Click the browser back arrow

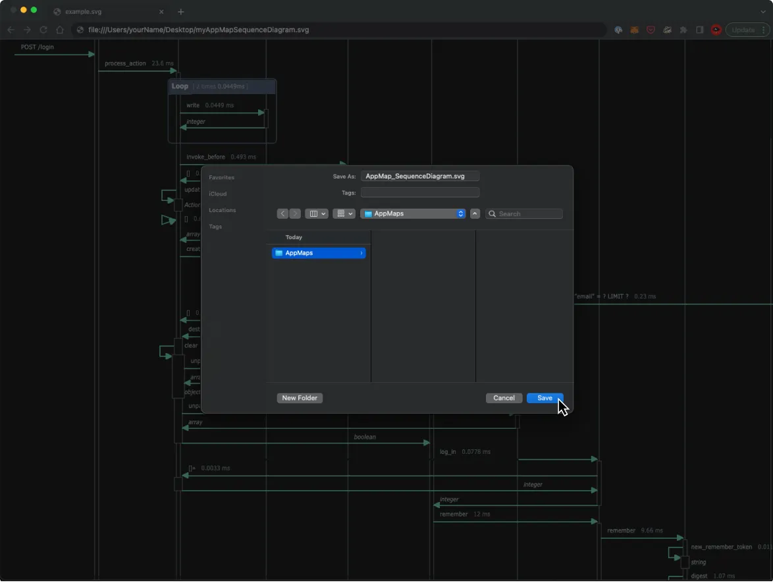pyautogui.click(x=11, y=30)
